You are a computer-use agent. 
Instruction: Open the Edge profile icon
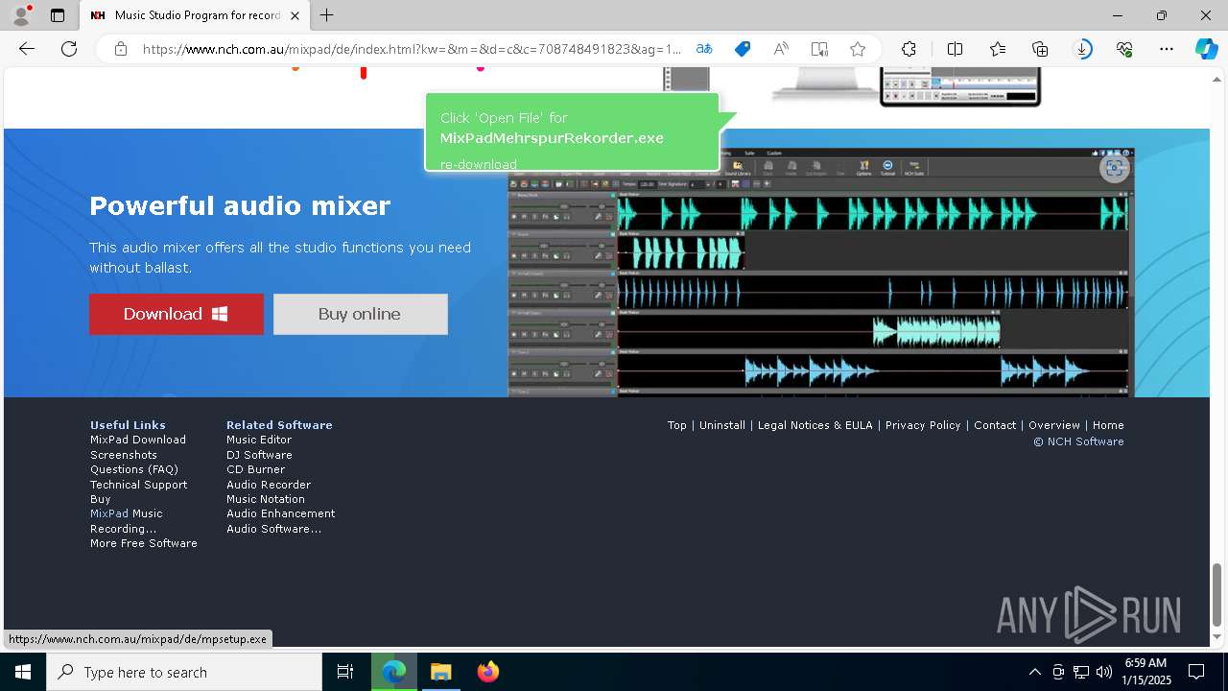point(20,15)
